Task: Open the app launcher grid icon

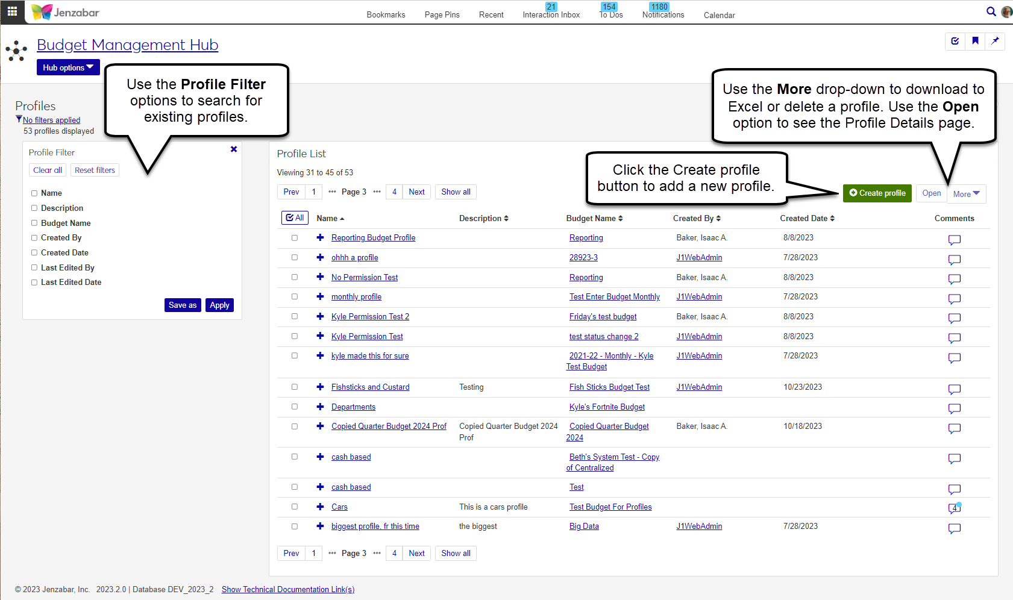Action: [12, 11]
